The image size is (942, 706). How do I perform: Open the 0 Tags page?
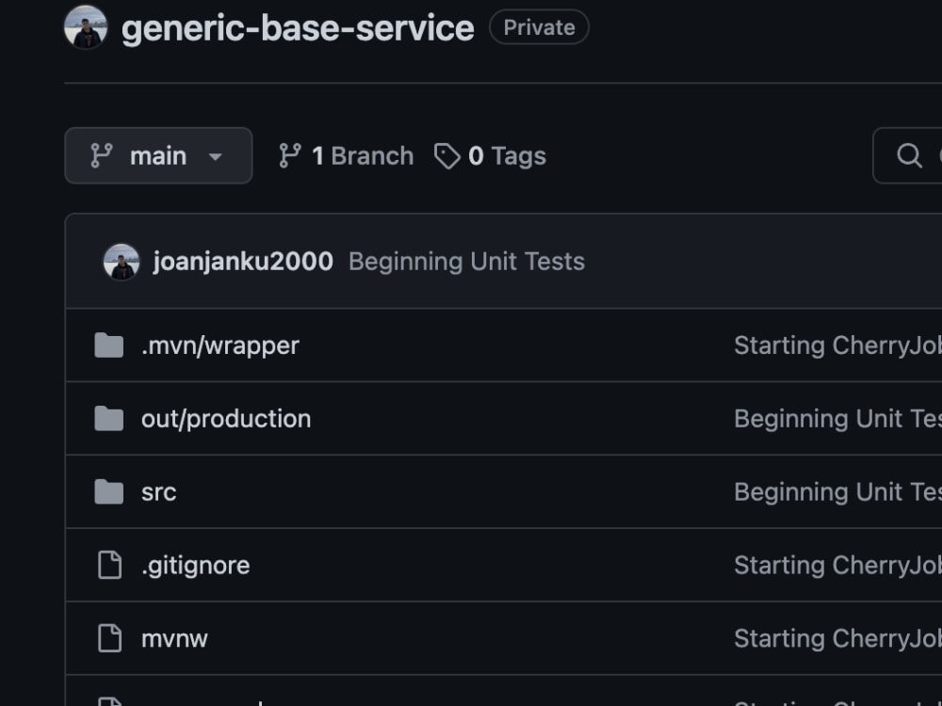tap(507, 155)
